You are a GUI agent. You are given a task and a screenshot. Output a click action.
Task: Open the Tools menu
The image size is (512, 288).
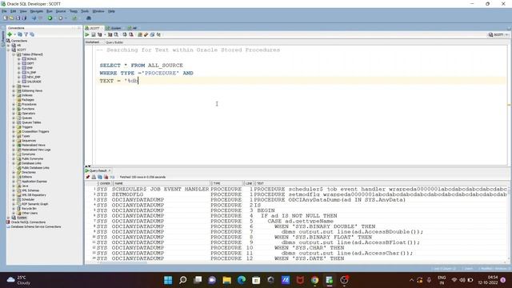point(85,11)
